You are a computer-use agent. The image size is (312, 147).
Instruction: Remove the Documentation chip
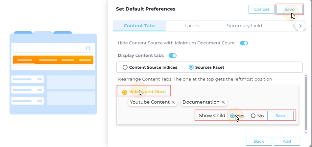point(223,102)
